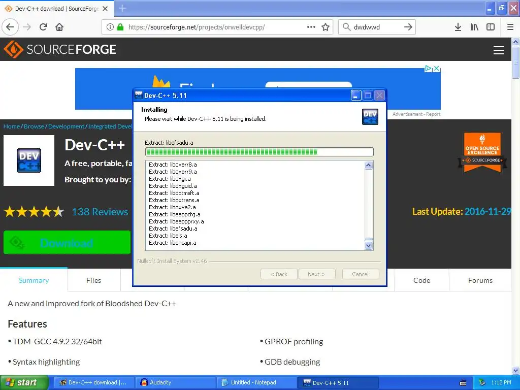Open the 138 Reviews link
The width and height of the screenshot is (520, 390).
pos(100,212)
